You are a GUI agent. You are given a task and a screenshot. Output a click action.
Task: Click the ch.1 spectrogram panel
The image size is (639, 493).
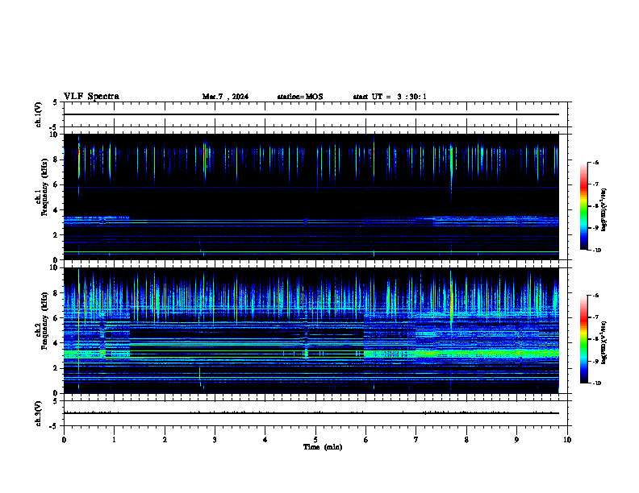[311, 197]
